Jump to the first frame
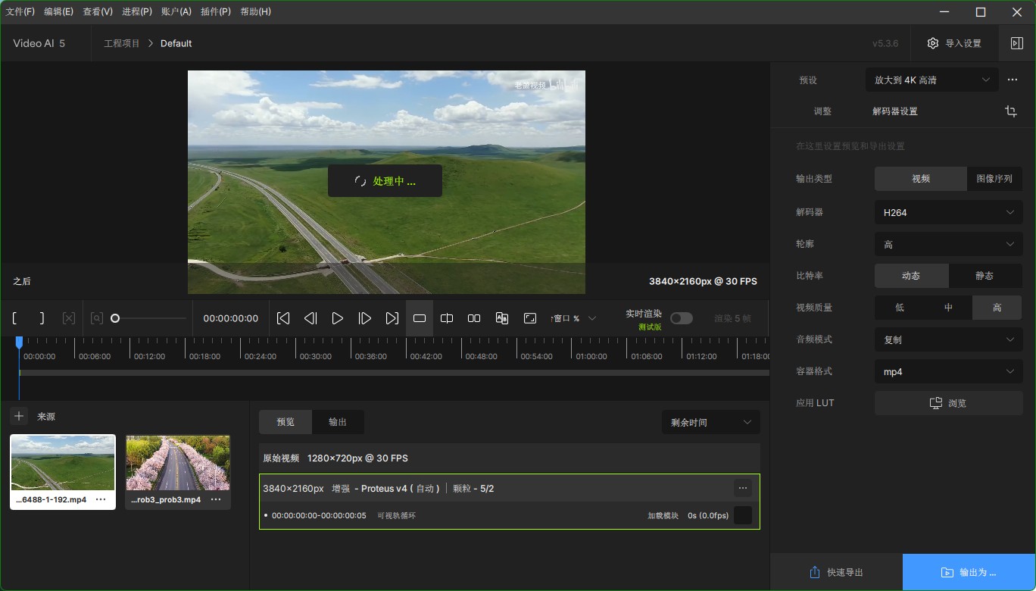This screenshot has width=1036, height=591. [283, 318]
